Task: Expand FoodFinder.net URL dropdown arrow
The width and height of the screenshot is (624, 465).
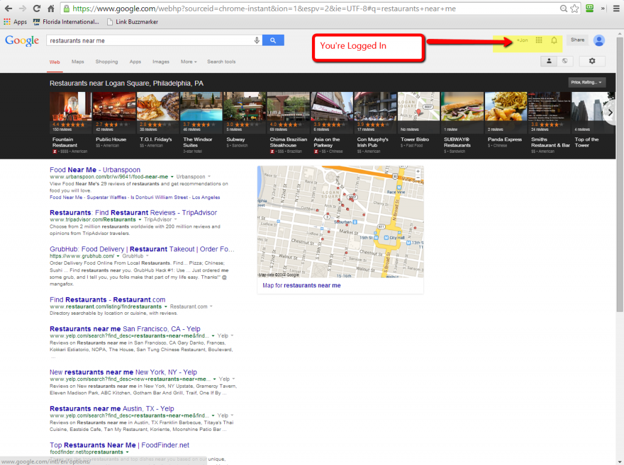Action: pyautogui.click(x=127, y=452)
